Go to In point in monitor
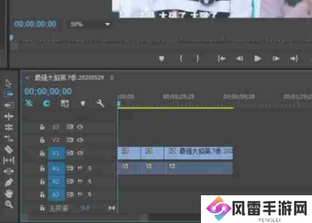 click(222, 59)
